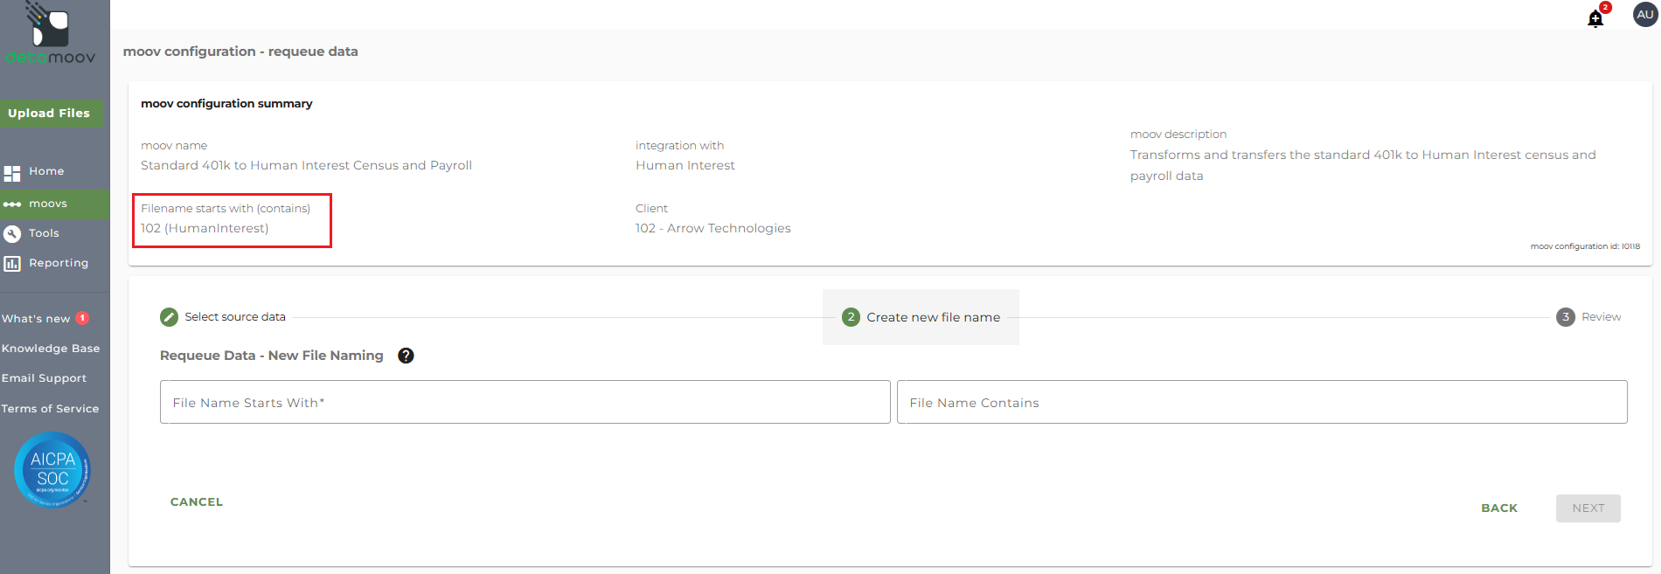
Task: Open the Knowledge Base link
Action: point(51,349)
